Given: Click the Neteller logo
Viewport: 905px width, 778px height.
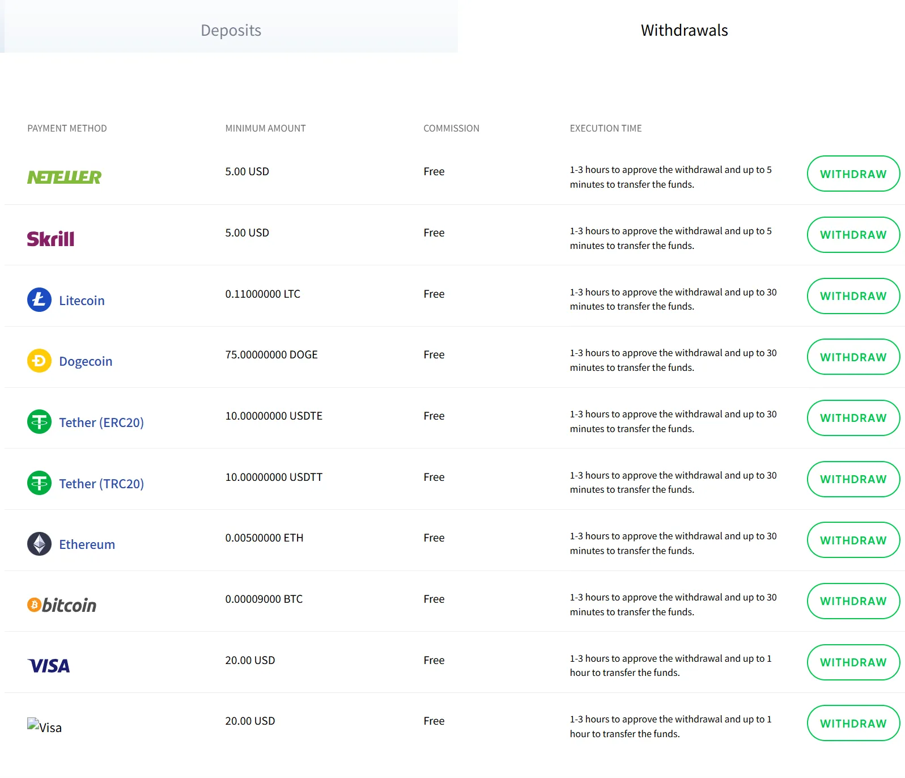Looking at the screenshot, I should [64, 177].
